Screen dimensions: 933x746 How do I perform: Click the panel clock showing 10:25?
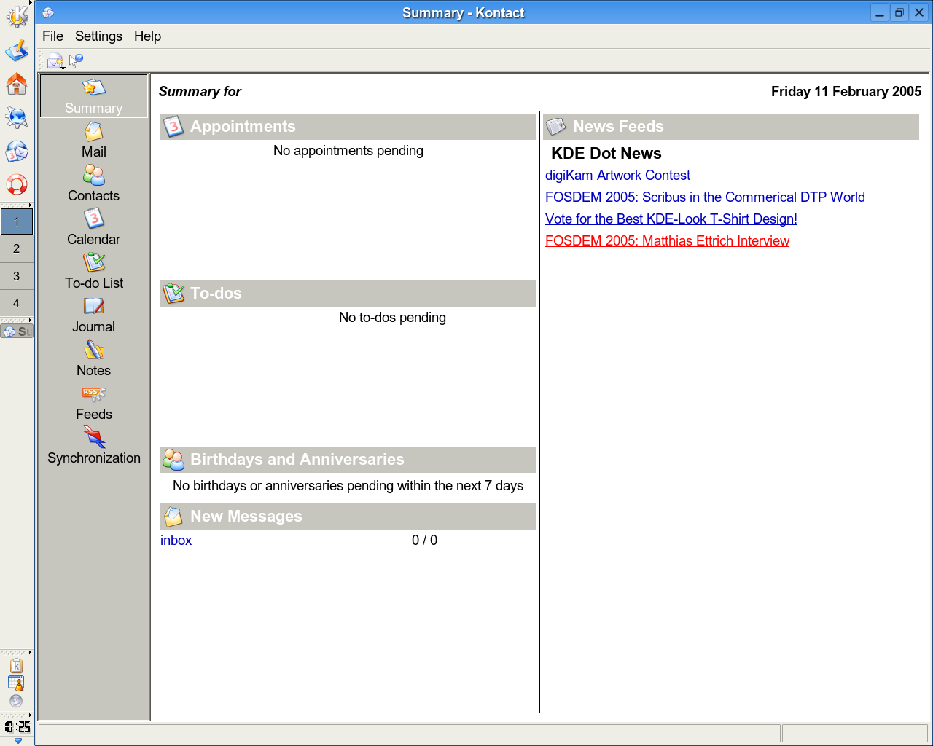17,726
